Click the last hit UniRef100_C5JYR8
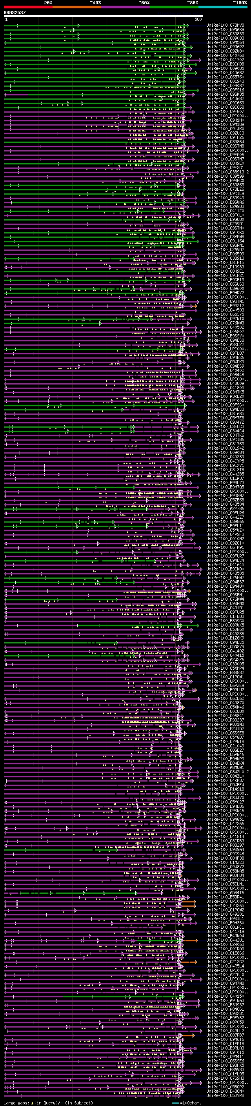The width and height of the screenshot is (251, 1106). tap(225, 1095)
